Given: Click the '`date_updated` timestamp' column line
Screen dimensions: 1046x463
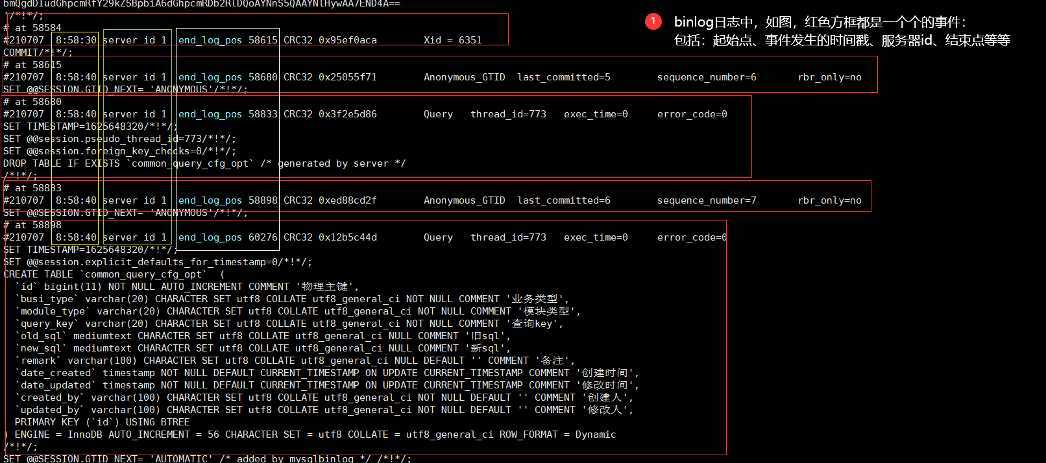Looking at the screenshot, I should (327, 385).
